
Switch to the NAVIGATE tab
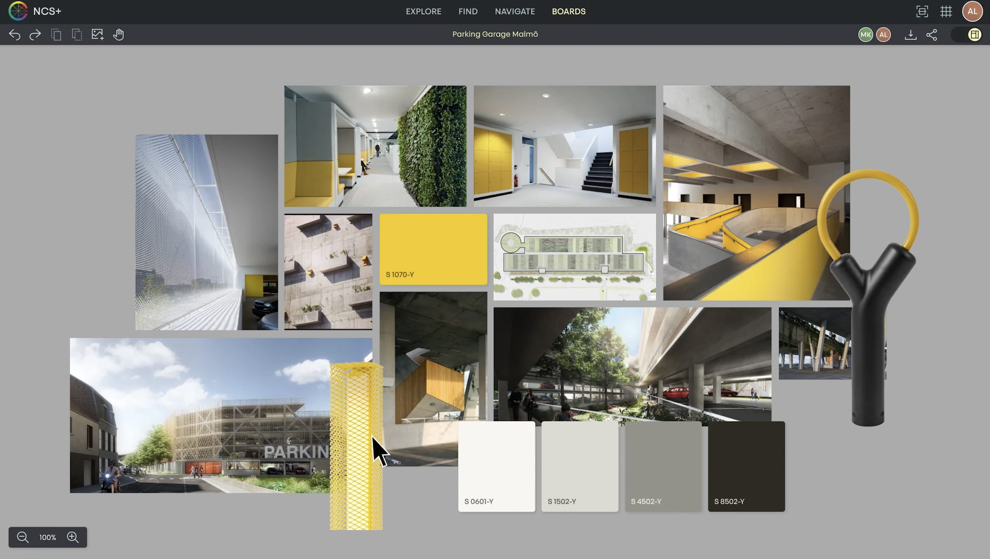click(x=515, y=12)
